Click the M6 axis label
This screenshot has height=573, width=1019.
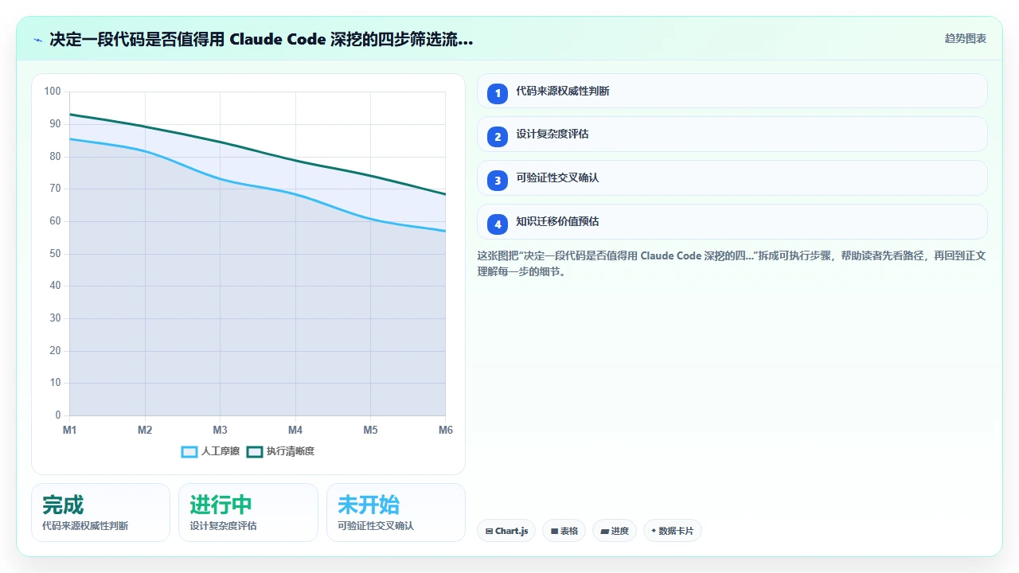(446, 430)
